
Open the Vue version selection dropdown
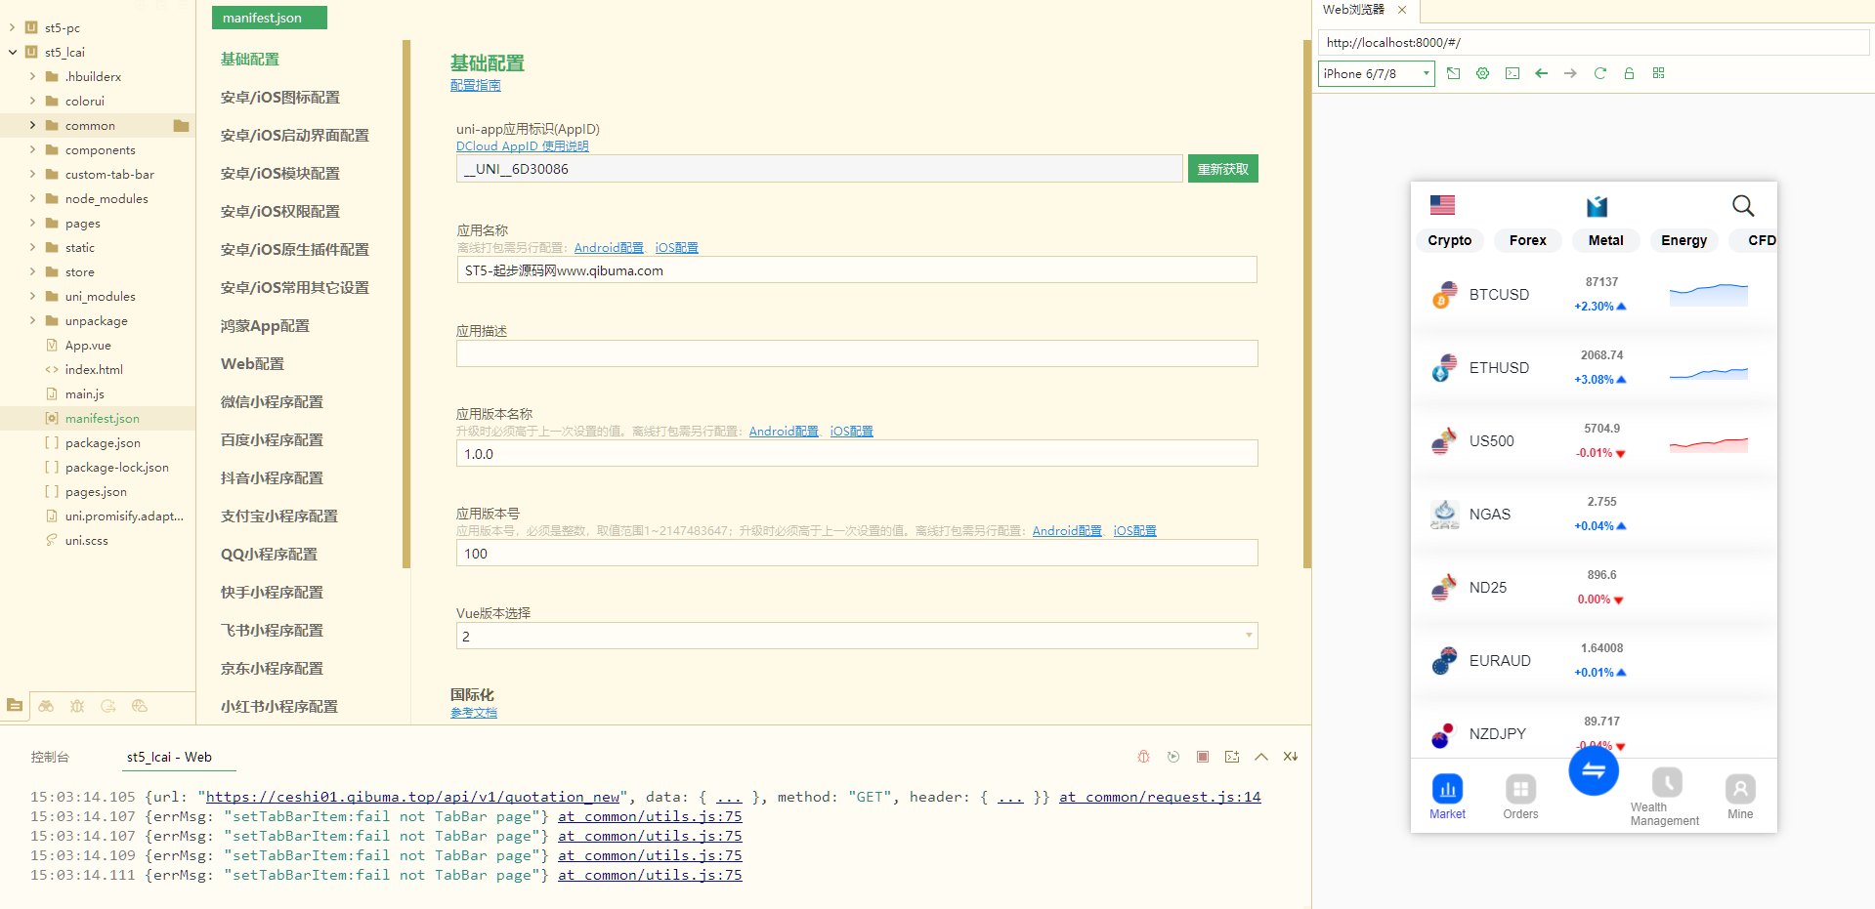(x=856, y=637)
